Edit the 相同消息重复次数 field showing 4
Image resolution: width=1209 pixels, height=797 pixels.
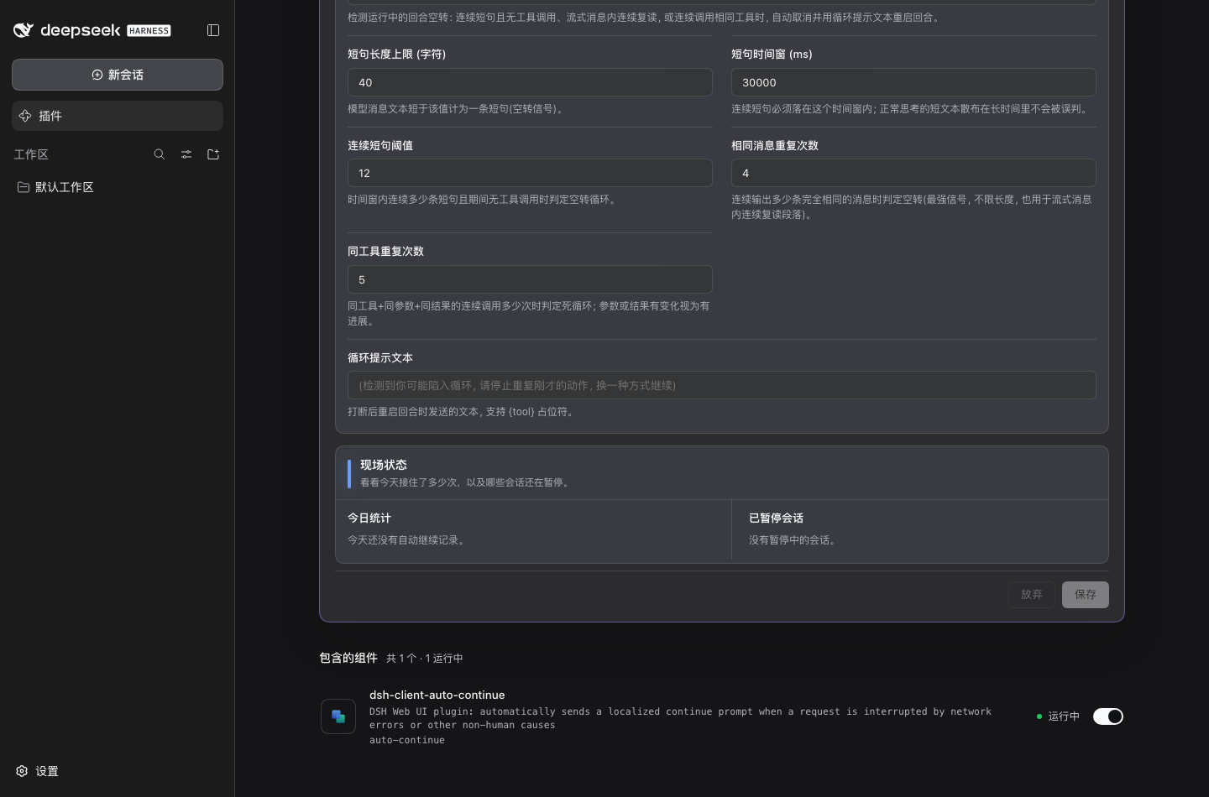pos(913,173)
